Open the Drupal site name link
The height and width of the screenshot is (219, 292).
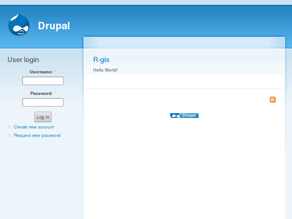pos(54,26)
